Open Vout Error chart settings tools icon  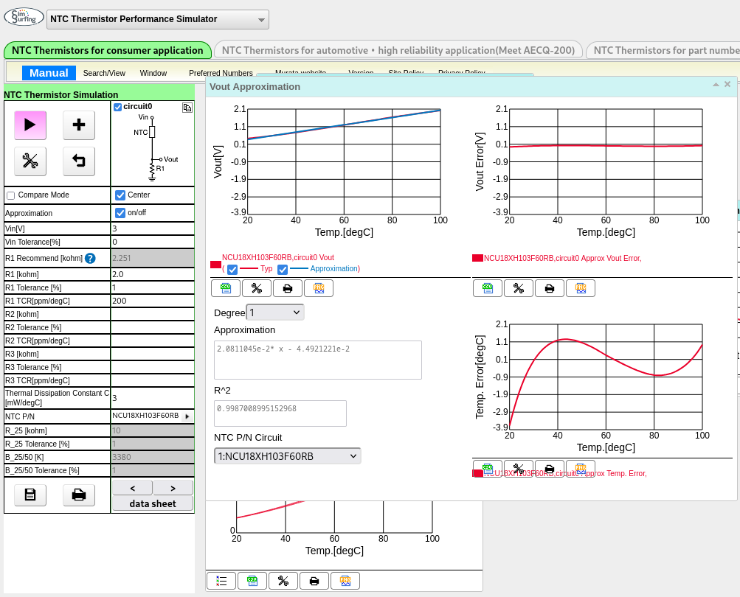(519, 288)
